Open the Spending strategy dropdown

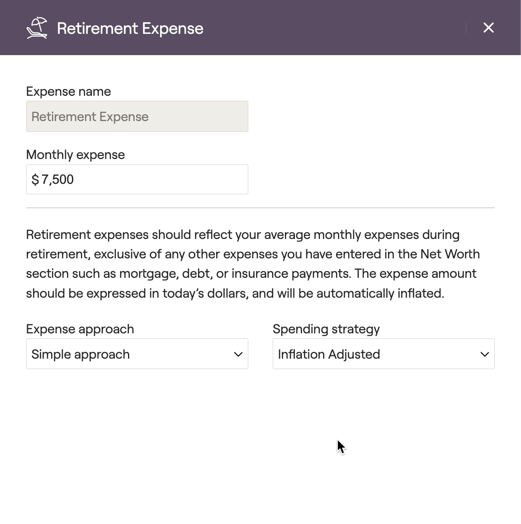[384, 354]
